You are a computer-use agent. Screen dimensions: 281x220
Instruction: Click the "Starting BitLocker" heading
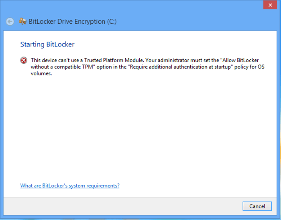click(x=47, y=44)
